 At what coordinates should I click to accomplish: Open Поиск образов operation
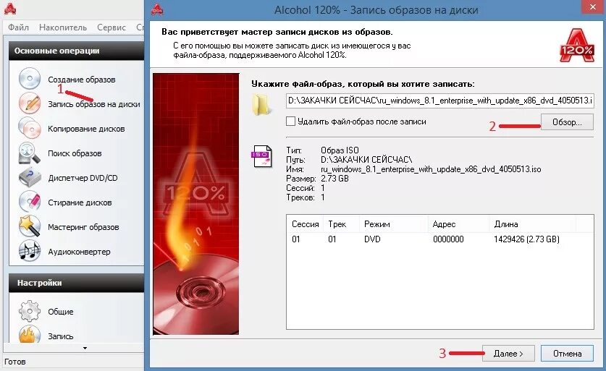75,153
